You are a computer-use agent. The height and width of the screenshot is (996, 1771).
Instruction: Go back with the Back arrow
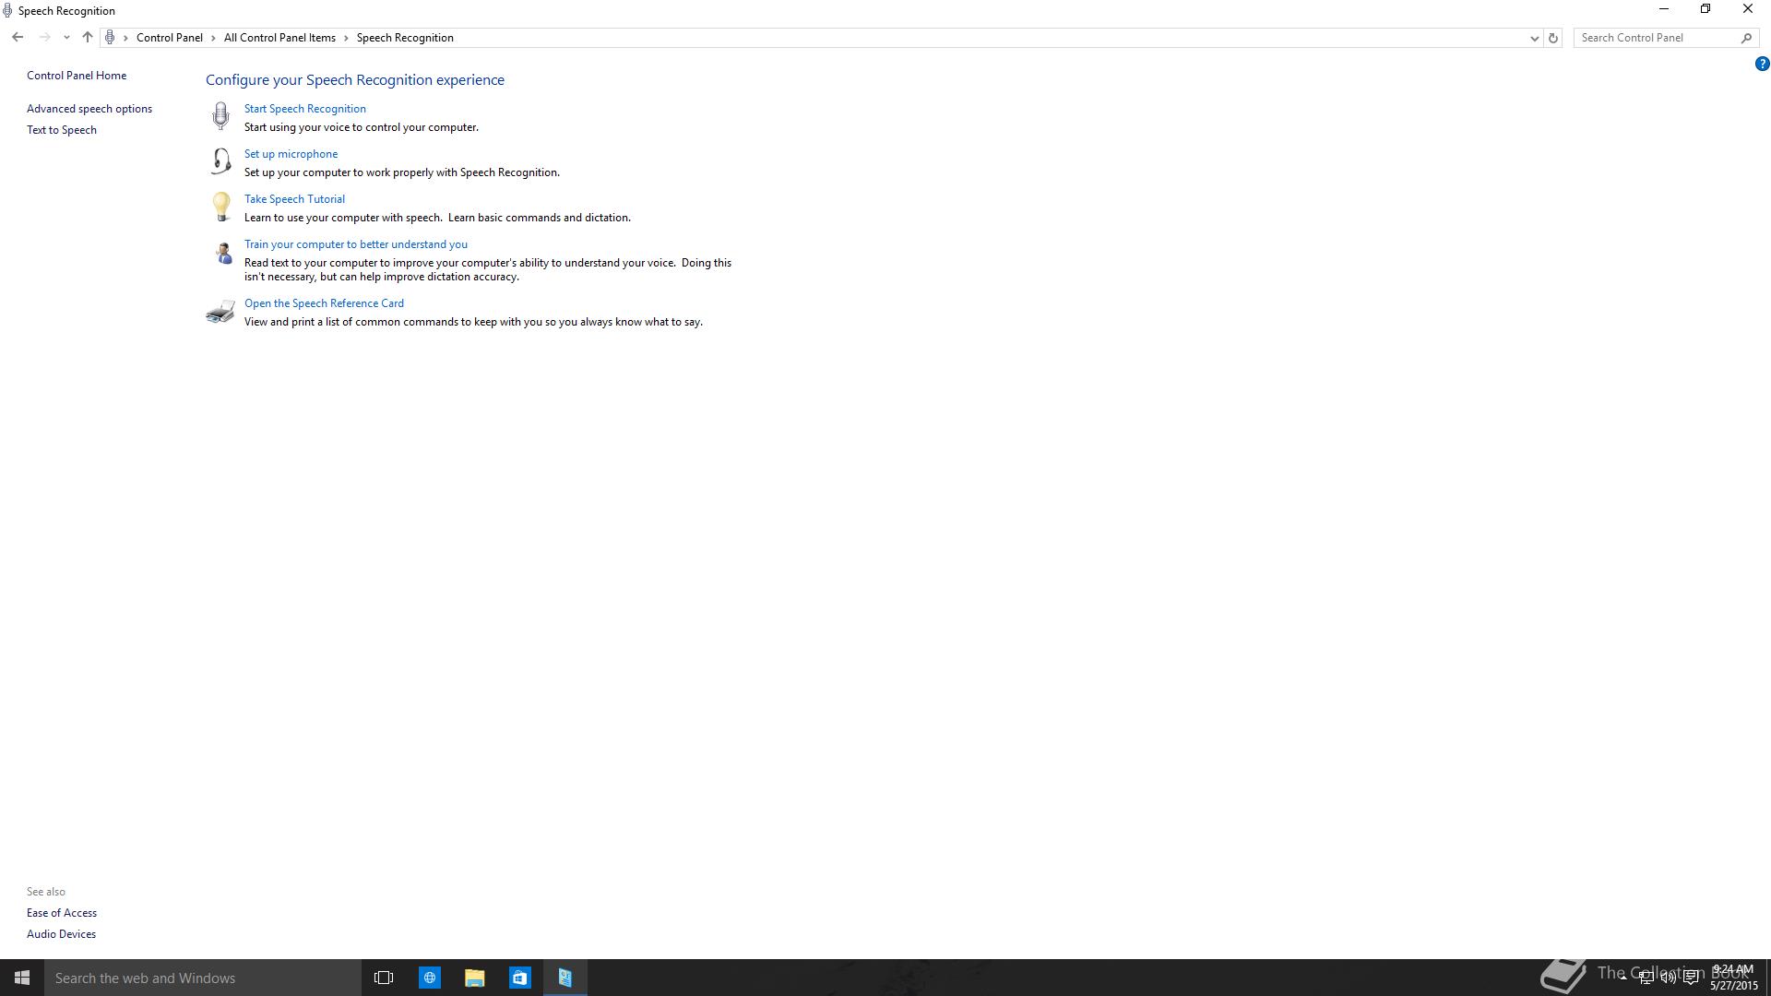18,38
